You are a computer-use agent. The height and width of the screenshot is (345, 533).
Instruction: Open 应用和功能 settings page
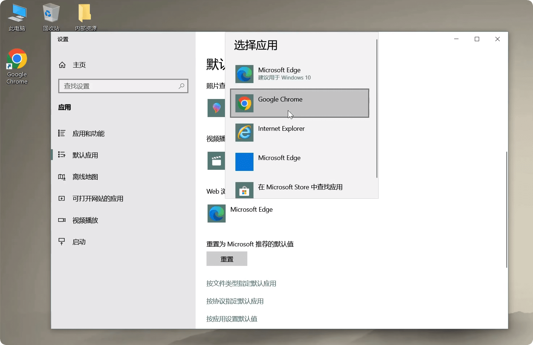[x=88, y=134]
